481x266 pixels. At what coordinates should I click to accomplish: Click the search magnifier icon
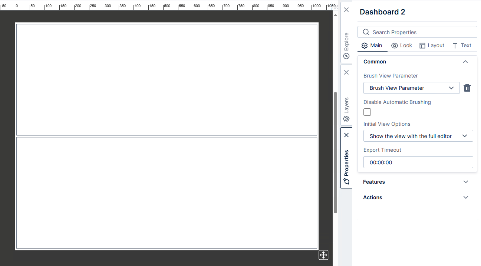click(x=366, y=32)
